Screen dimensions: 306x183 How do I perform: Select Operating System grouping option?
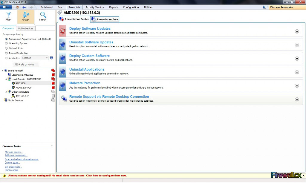(x=7, y=43)
